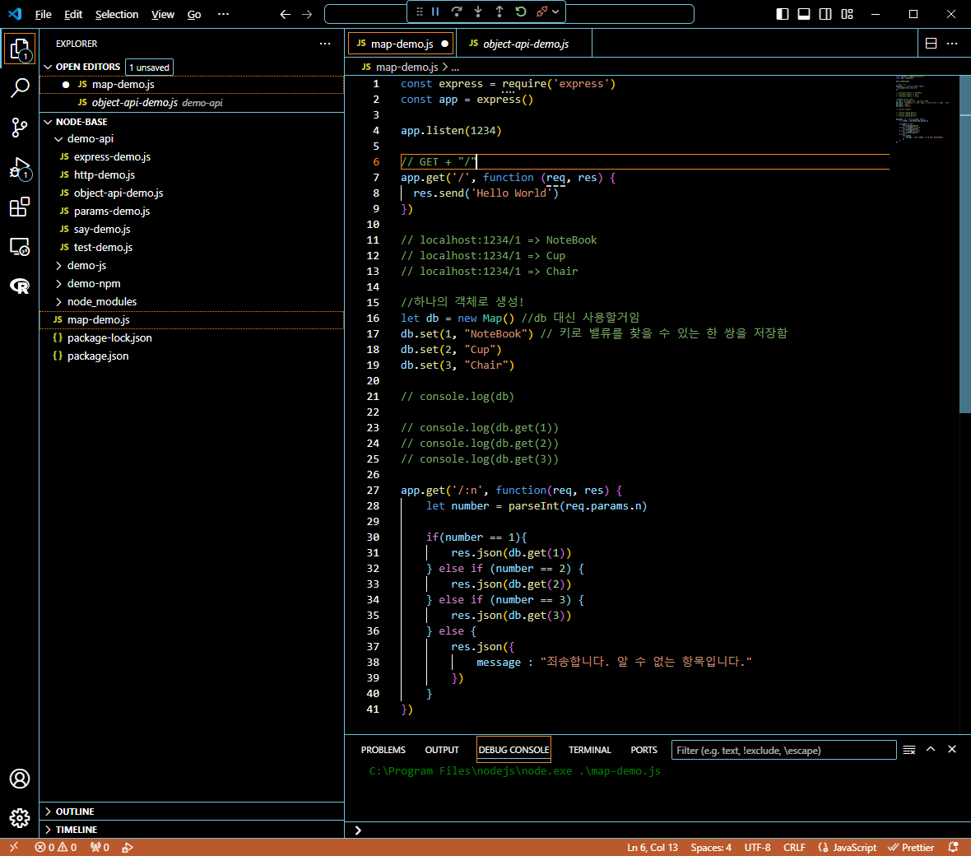This screenshot has width=971, height=856.
Task: Click the debug console filter field
Action: click(x=784, y=750)
